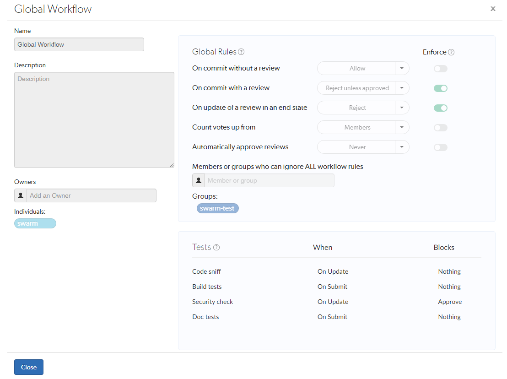Click inside the Description text area
The width and height of the screenshot is (507, 379).
pyautogui.click(x=94, y=119)
